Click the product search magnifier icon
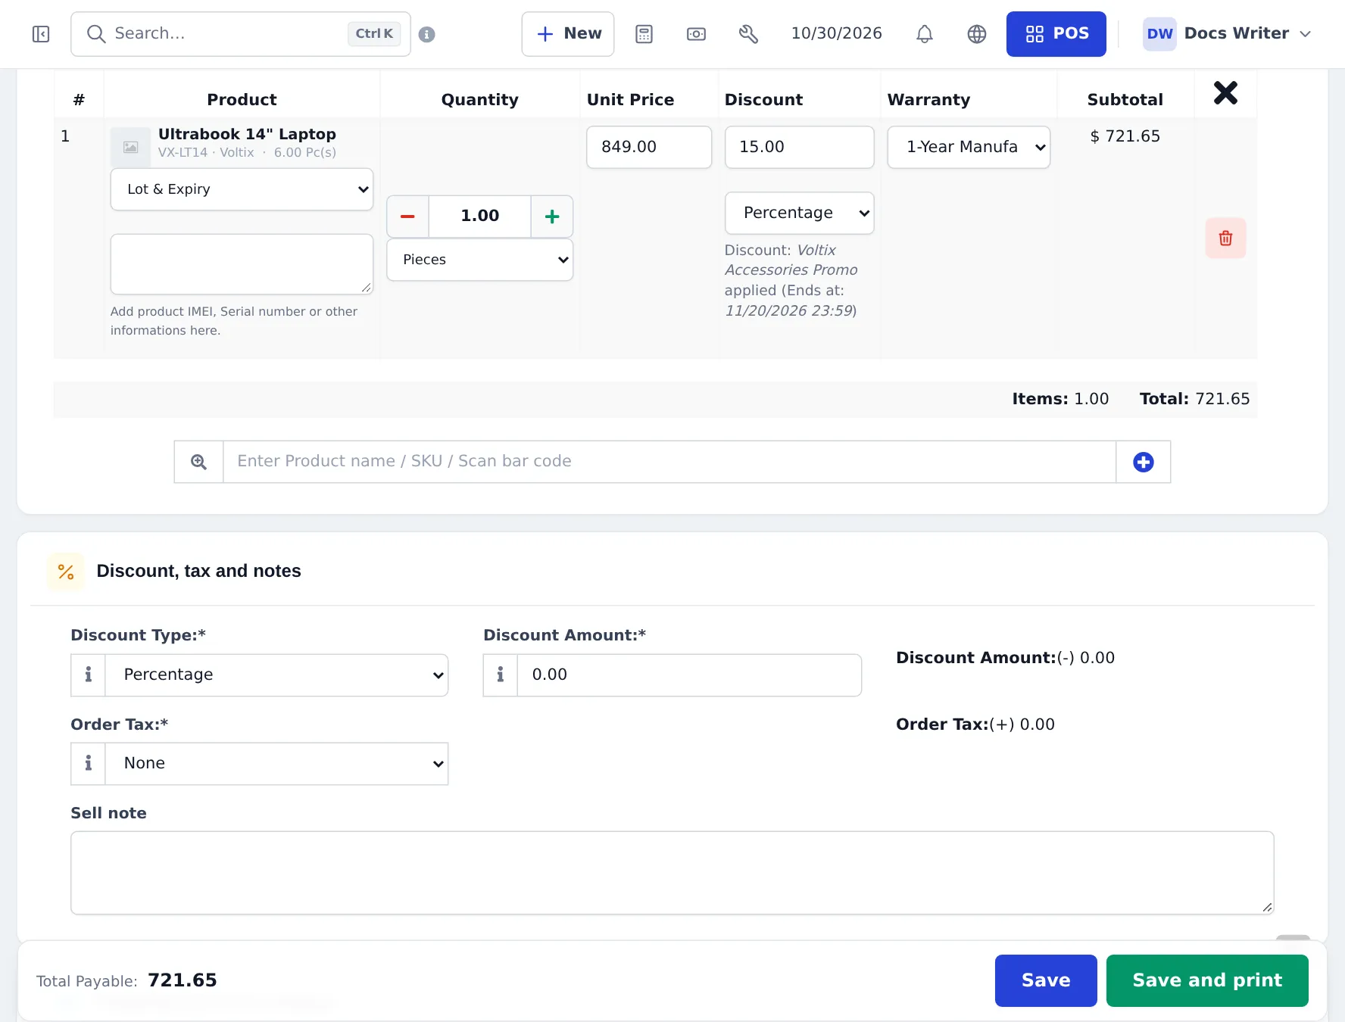The height and width of the screenshot is (1022, 1345). (x=198, y=462)
